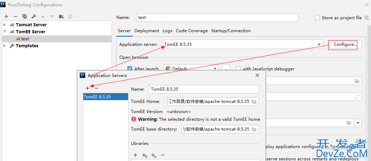The image size is (371, 161).
Task: Click the Warning error icon
Action: (134, 119)
